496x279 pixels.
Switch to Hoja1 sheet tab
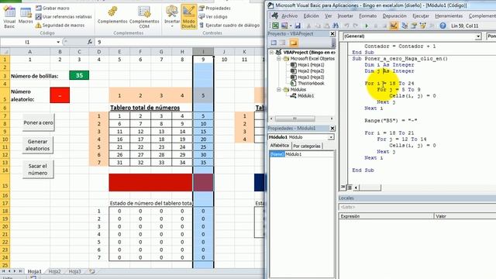(x=34, y=271)
